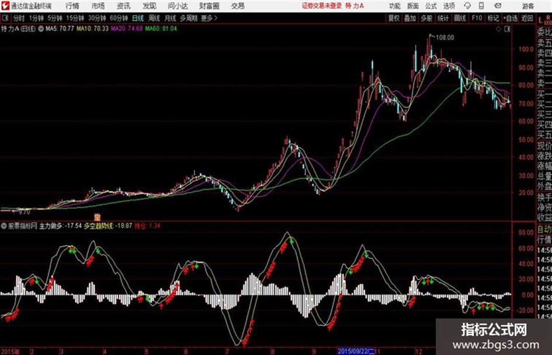Click the 标记 toolbar button
Screen dimensions: 552x355
493,18
